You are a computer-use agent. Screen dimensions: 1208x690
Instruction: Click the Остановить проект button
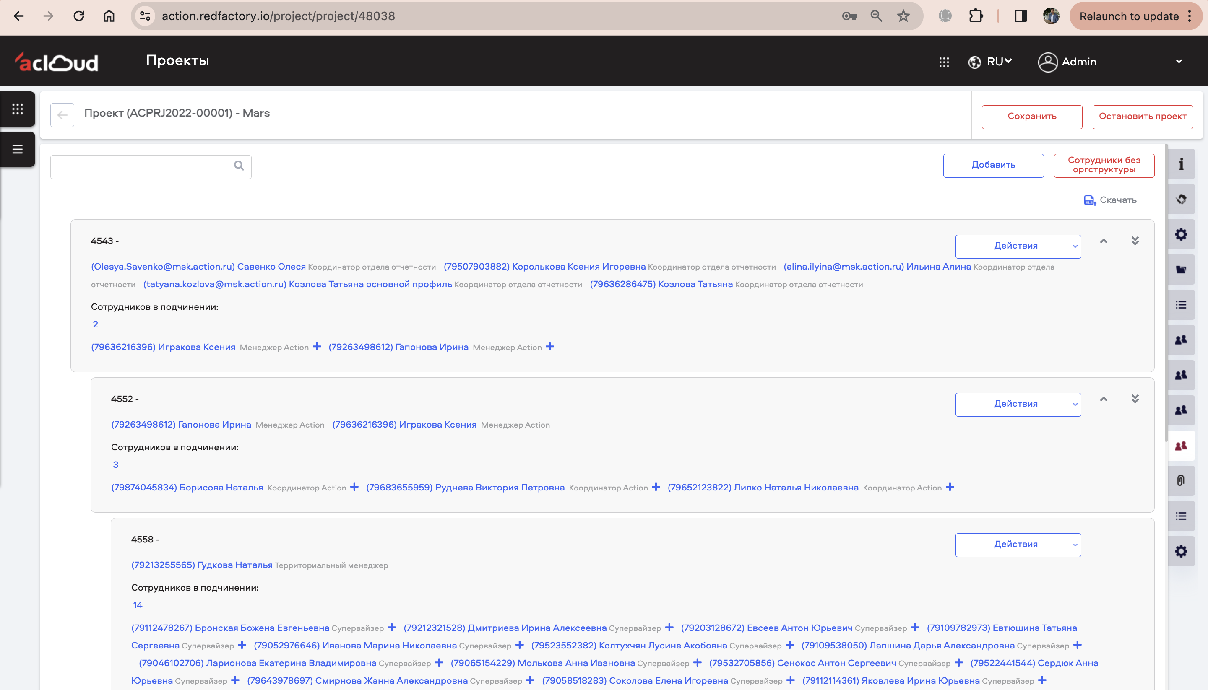(x=1143, y=117)
